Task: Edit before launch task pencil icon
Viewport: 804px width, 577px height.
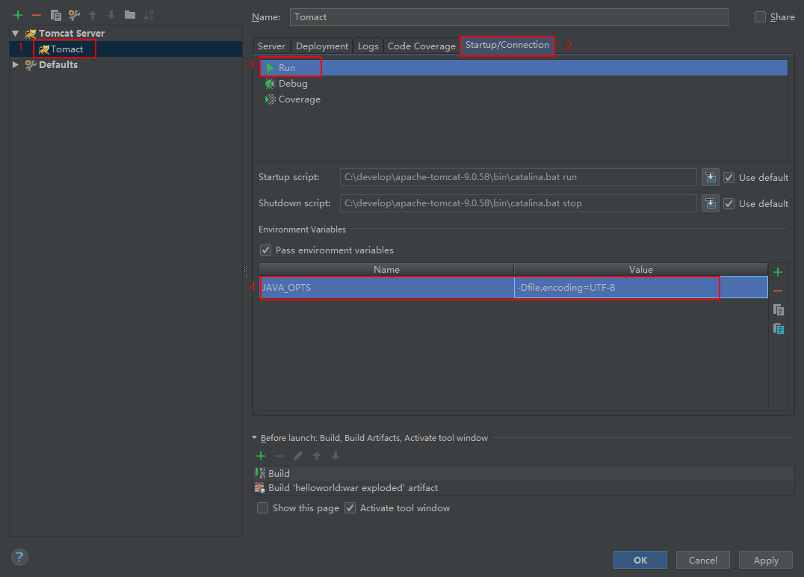Action: click(298, 456)
